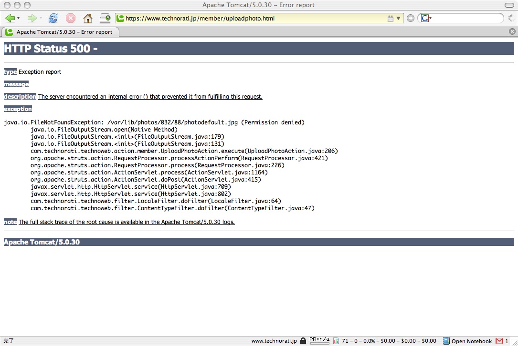Click the 'description' label
Image resolution: width=518 pixels, height=346 pixels.
point(20,96)
